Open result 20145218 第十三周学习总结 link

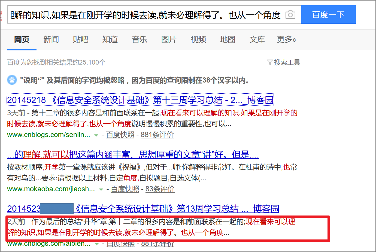(140, 100)
